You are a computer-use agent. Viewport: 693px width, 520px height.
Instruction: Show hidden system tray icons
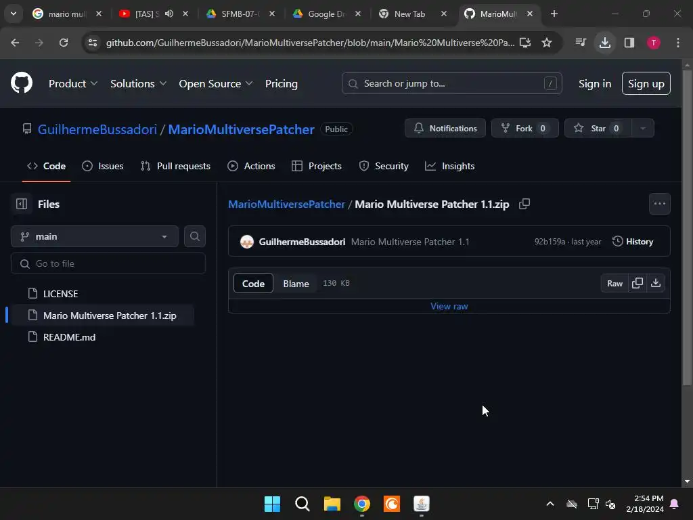point(550,504)
